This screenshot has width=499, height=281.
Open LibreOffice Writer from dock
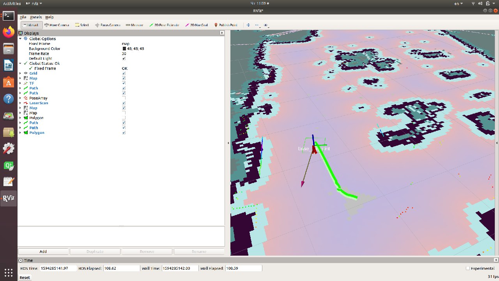click(9, 66)
